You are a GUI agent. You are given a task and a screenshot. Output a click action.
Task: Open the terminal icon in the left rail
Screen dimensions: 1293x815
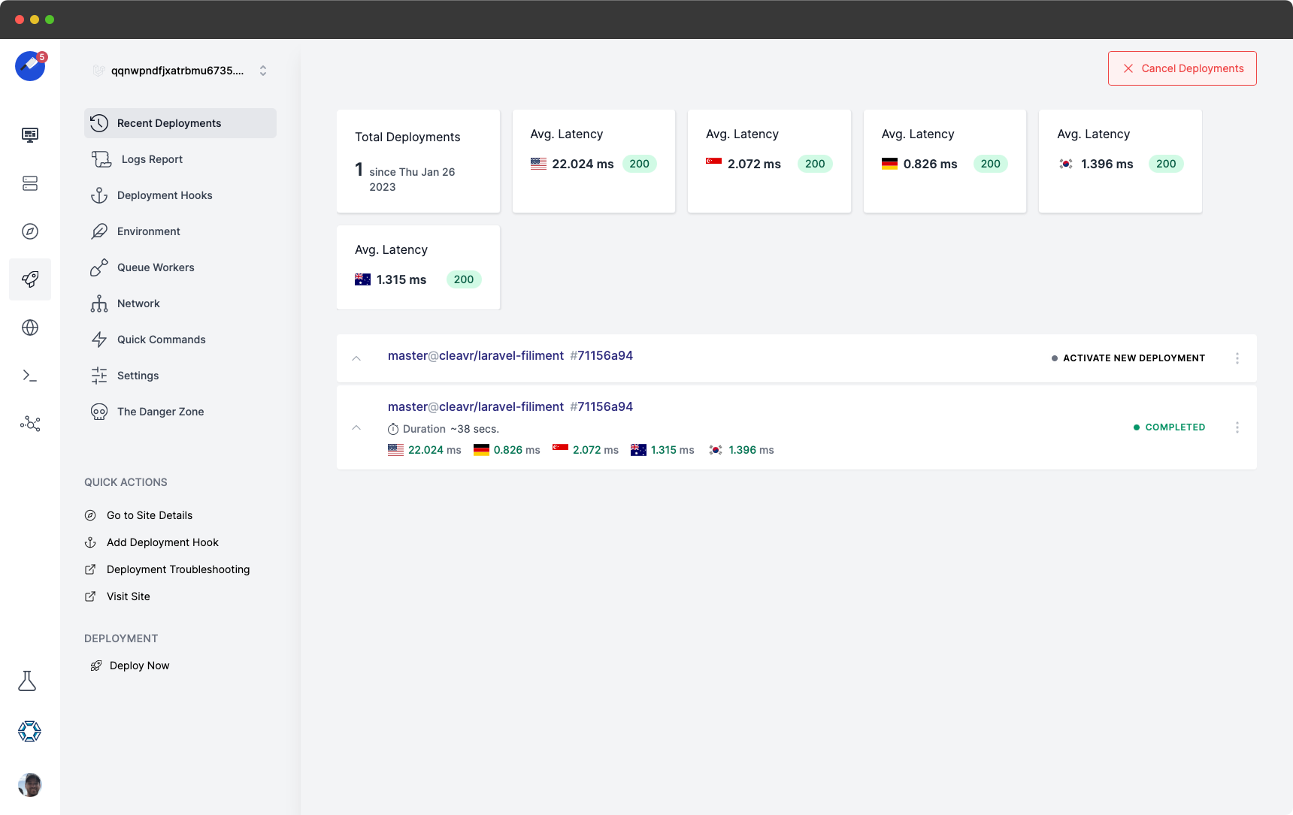[x=29, y=375]
